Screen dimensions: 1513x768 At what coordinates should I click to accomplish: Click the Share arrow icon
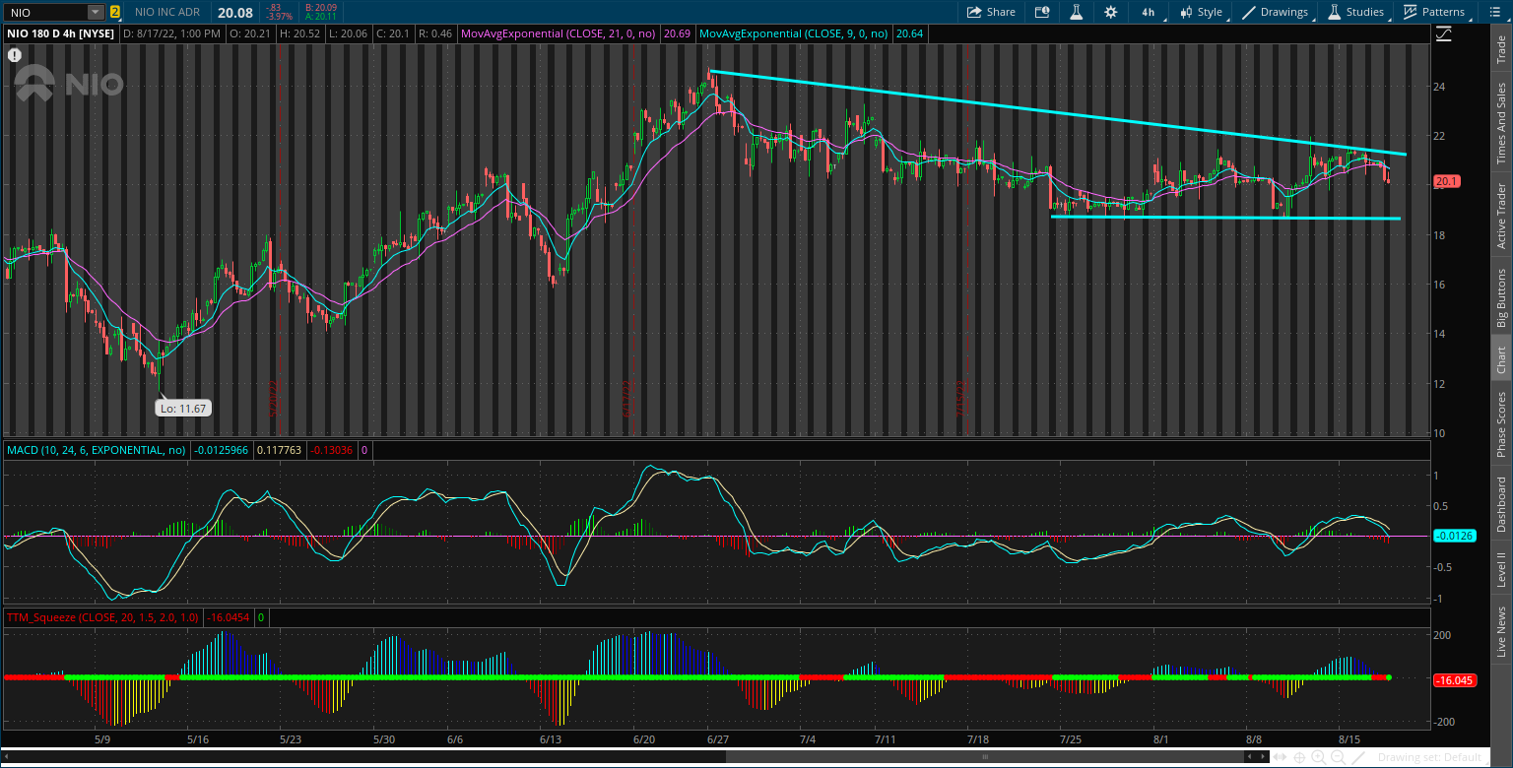click(974, 12)
